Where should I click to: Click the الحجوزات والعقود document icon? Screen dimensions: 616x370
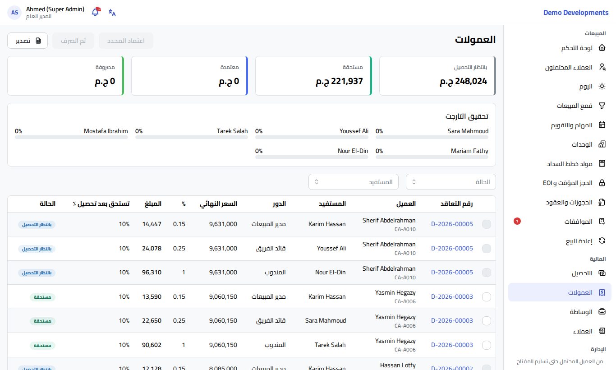[602, 202]
